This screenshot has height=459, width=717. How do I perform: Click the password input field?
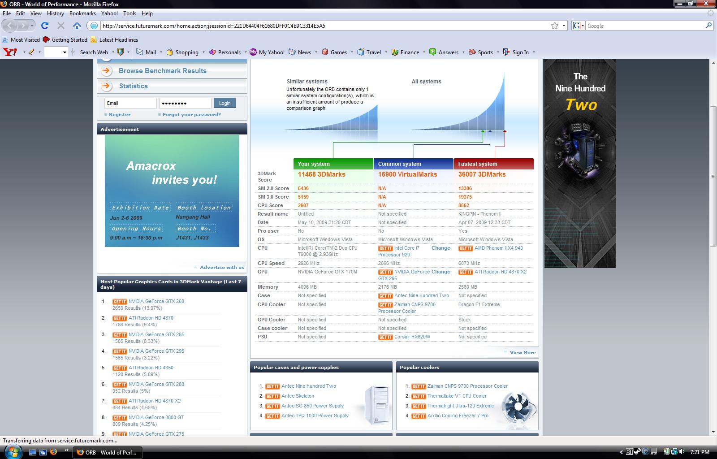click(x=185, y=103)
